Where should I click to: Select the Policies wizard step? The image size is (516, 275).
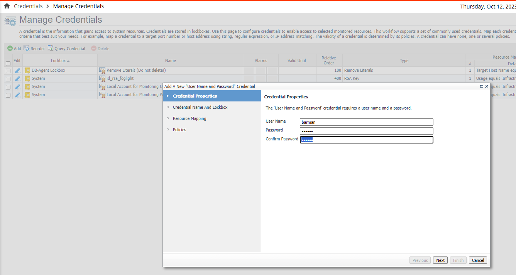click(179, 130)
